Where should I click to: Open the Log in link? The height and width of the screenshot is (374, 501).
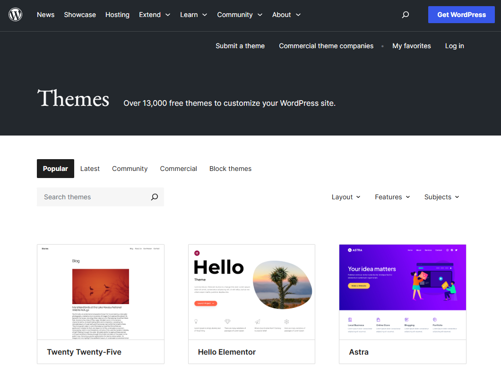[454, 46]
